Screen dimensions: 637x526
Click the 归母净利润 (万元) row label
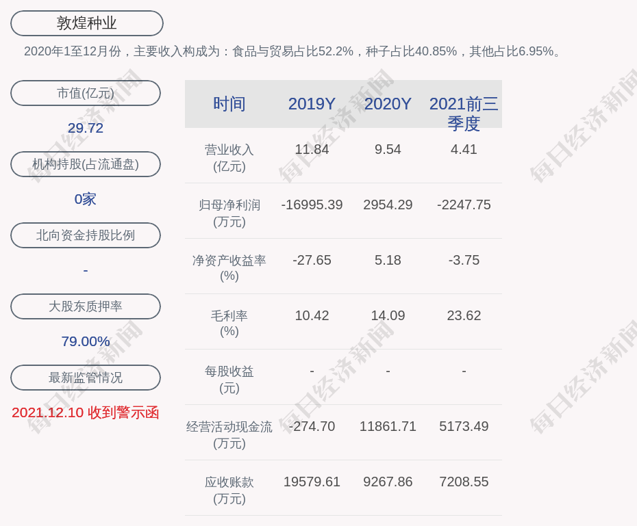pyautogui.click(x=229, y=213)
